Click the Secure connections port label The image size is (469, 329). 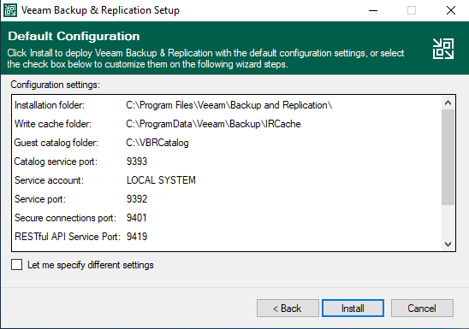pyautogui.click(x=65, y=218)
